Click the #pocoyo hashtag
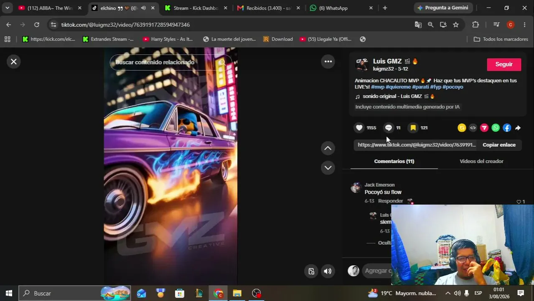Viewport: 534px width, 301px height. pos(453,87)
